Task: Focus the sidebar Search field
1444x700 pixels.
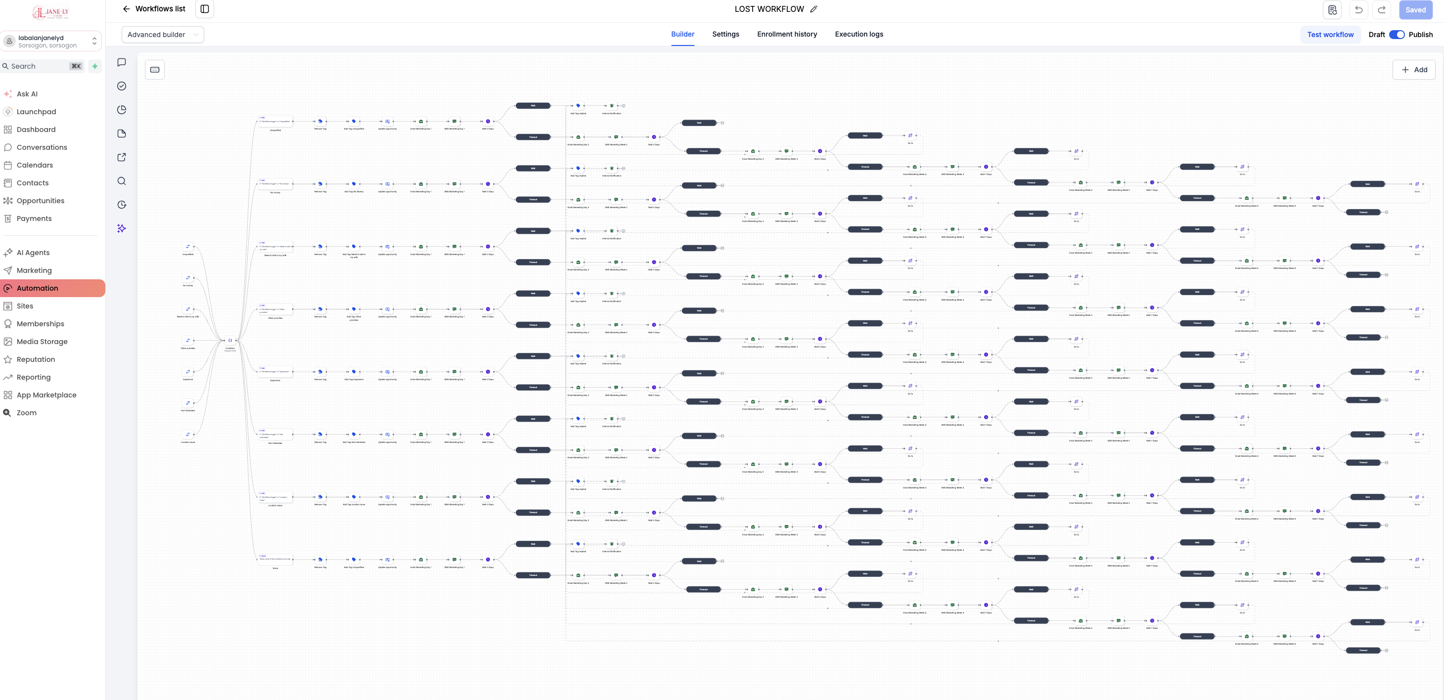Action: click(x=43, y=66)
